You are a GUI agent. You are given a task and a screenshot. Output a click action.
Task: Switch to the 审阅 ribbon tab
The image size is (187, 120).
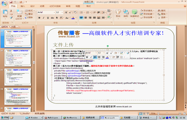[x=68, y=6]
